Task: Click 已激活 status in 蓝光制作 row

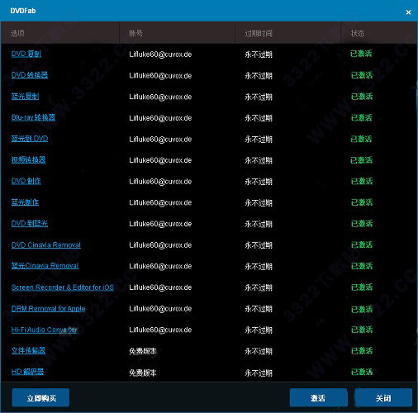Action: pyautogui.click(x=362, y=202)
